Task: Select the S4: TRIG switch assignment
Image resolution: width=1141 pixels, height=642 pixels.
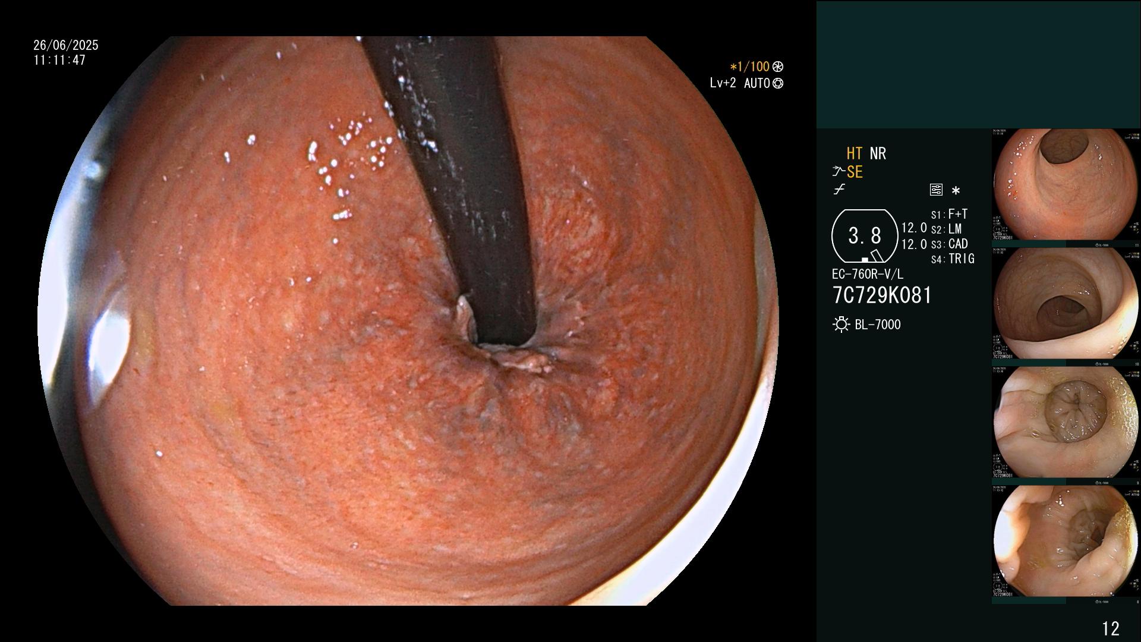Action: pyautogui.click(x=953, y=259)
